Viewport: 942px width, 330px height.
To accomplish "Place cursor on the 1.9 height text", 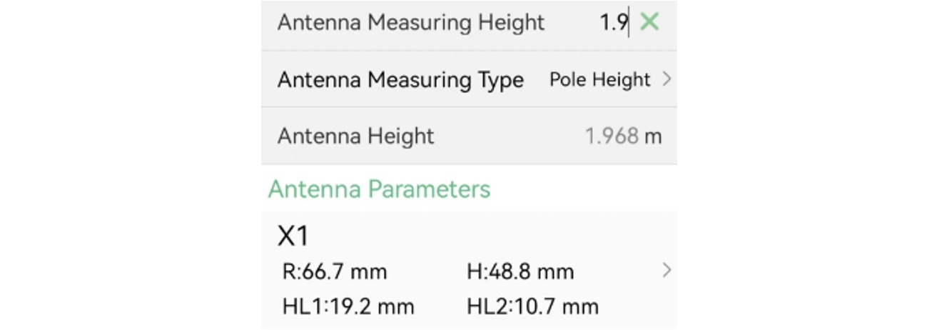I will click(613, 23).
